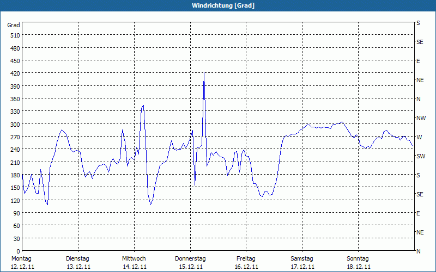The image size is (436, 272).
Task: Click the Freitag 16.12.11 date label
Action: pos(246,262)
